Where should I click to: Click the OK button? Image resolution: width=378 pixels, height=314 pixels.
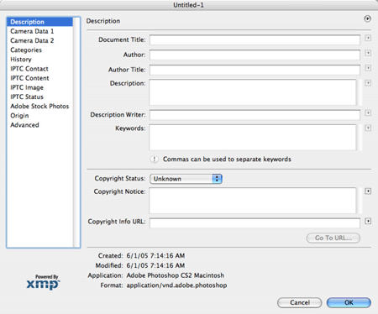[349, 302]
